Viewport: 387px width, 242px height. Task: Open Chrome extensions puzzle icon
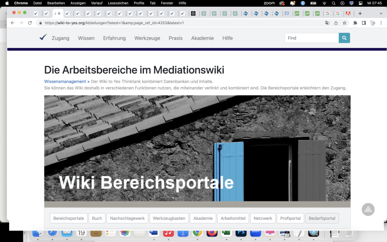[x=355, y=23]
